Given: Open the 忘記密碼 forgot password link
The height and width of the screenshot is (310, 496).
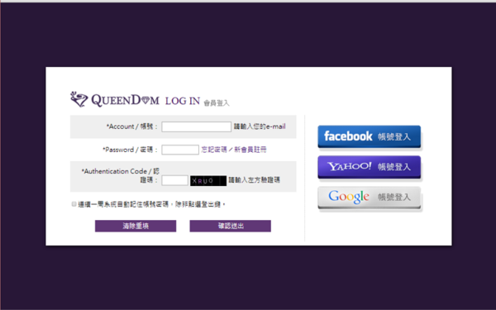Looking at the screenshot, I should [x=214, y=150].
